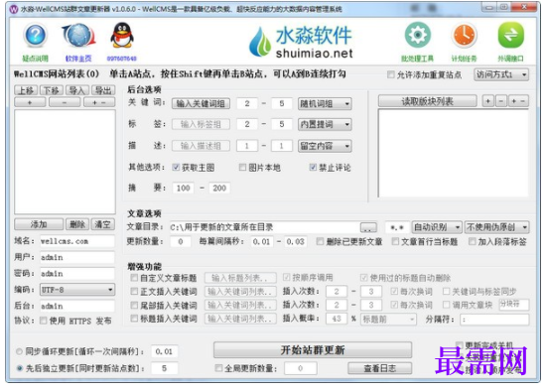Screen dimensions: 546x392
Task: Click the *.* file filter field
Action: 397,227
